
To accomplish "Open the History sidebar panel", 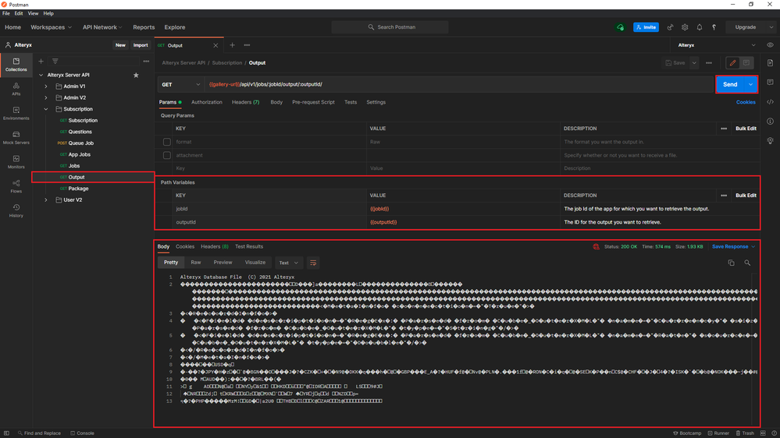I will (x=16, y=210).
